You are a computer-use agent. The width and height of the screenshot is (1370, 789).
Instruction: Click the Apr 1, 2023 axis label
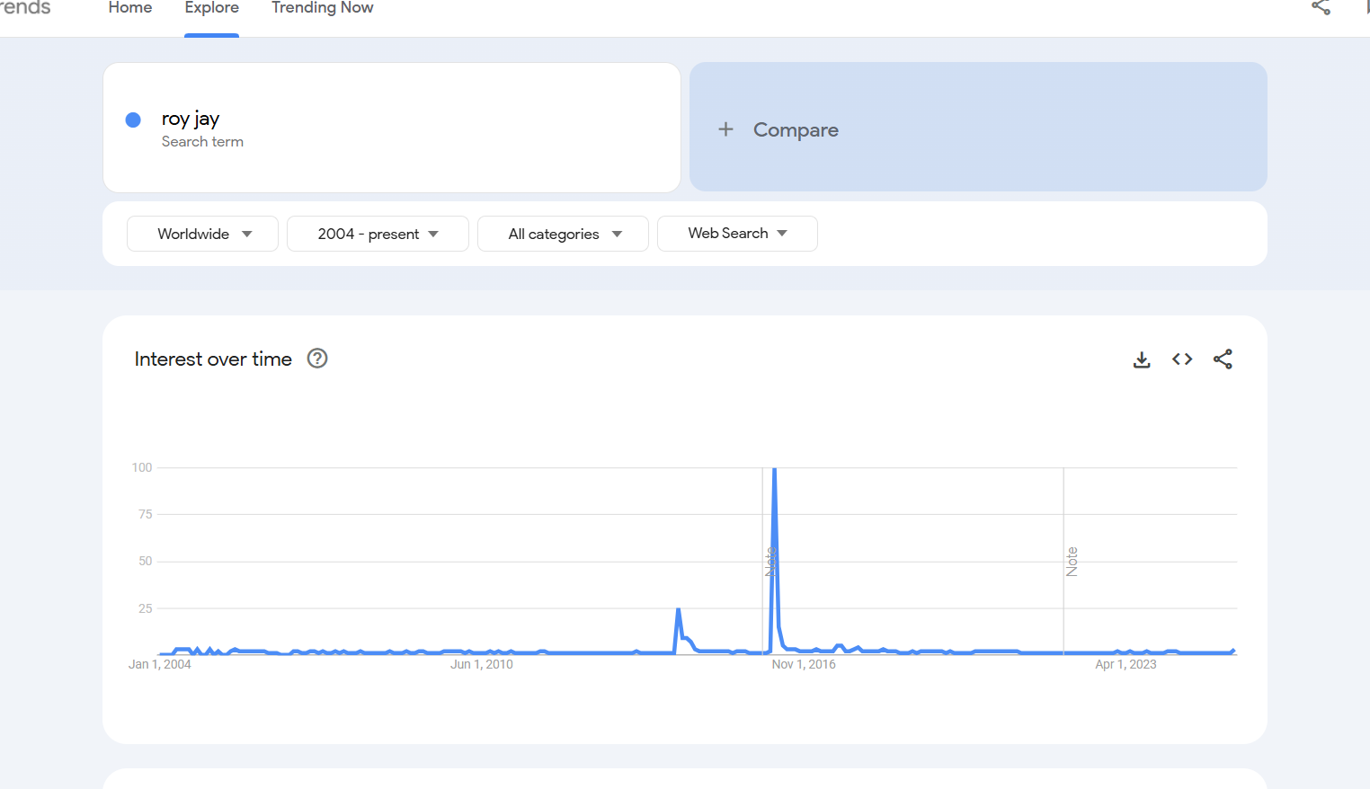coord(1125,664)
